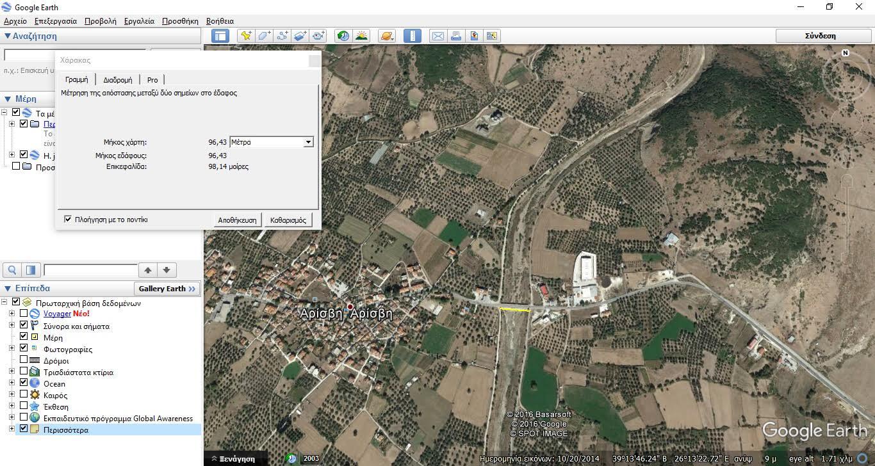Move item down with the down arrow
This screenshot has height=466, width=875.
tap(167, 270)
